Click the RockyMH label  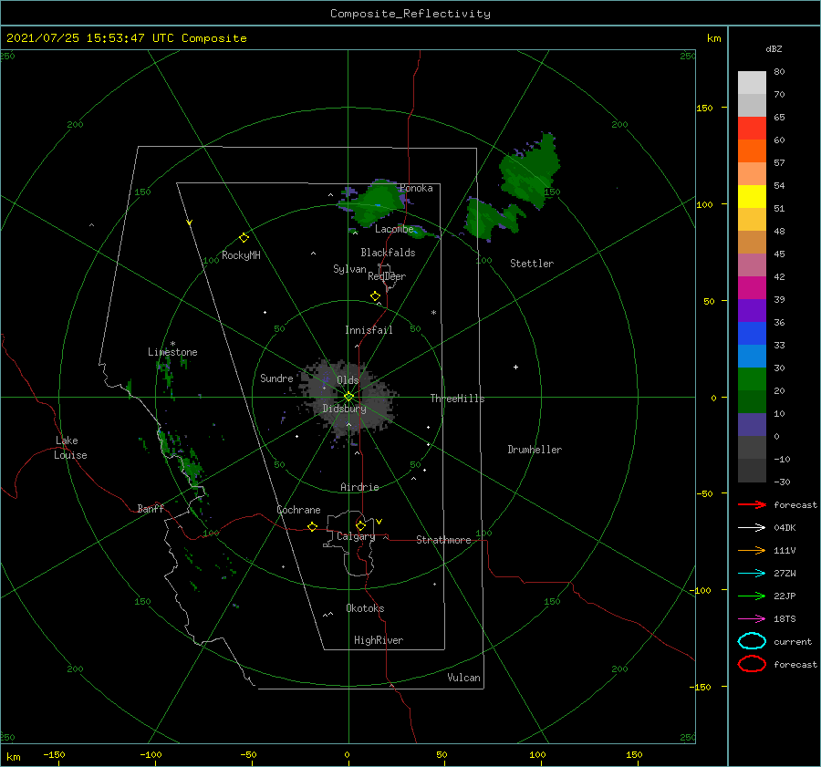[x=241, y=255]
